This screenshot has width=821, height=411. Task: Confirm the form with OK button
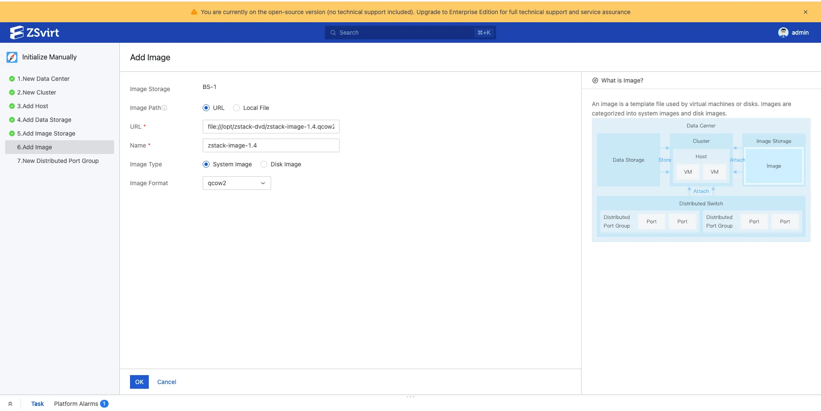click(x=139, y=382)
